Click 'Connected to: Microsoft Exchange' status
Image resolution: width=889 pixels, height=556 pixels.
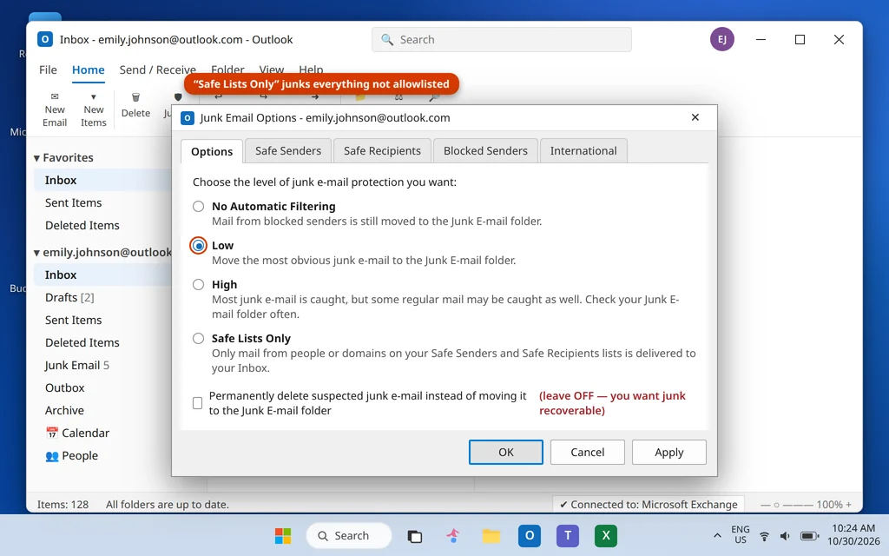(x=649, y=505)
